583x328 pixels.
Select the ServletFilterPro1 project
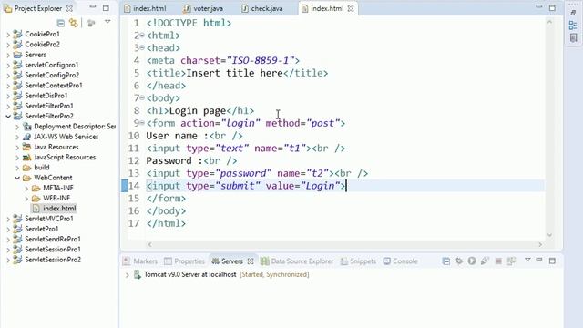[49, 106]
